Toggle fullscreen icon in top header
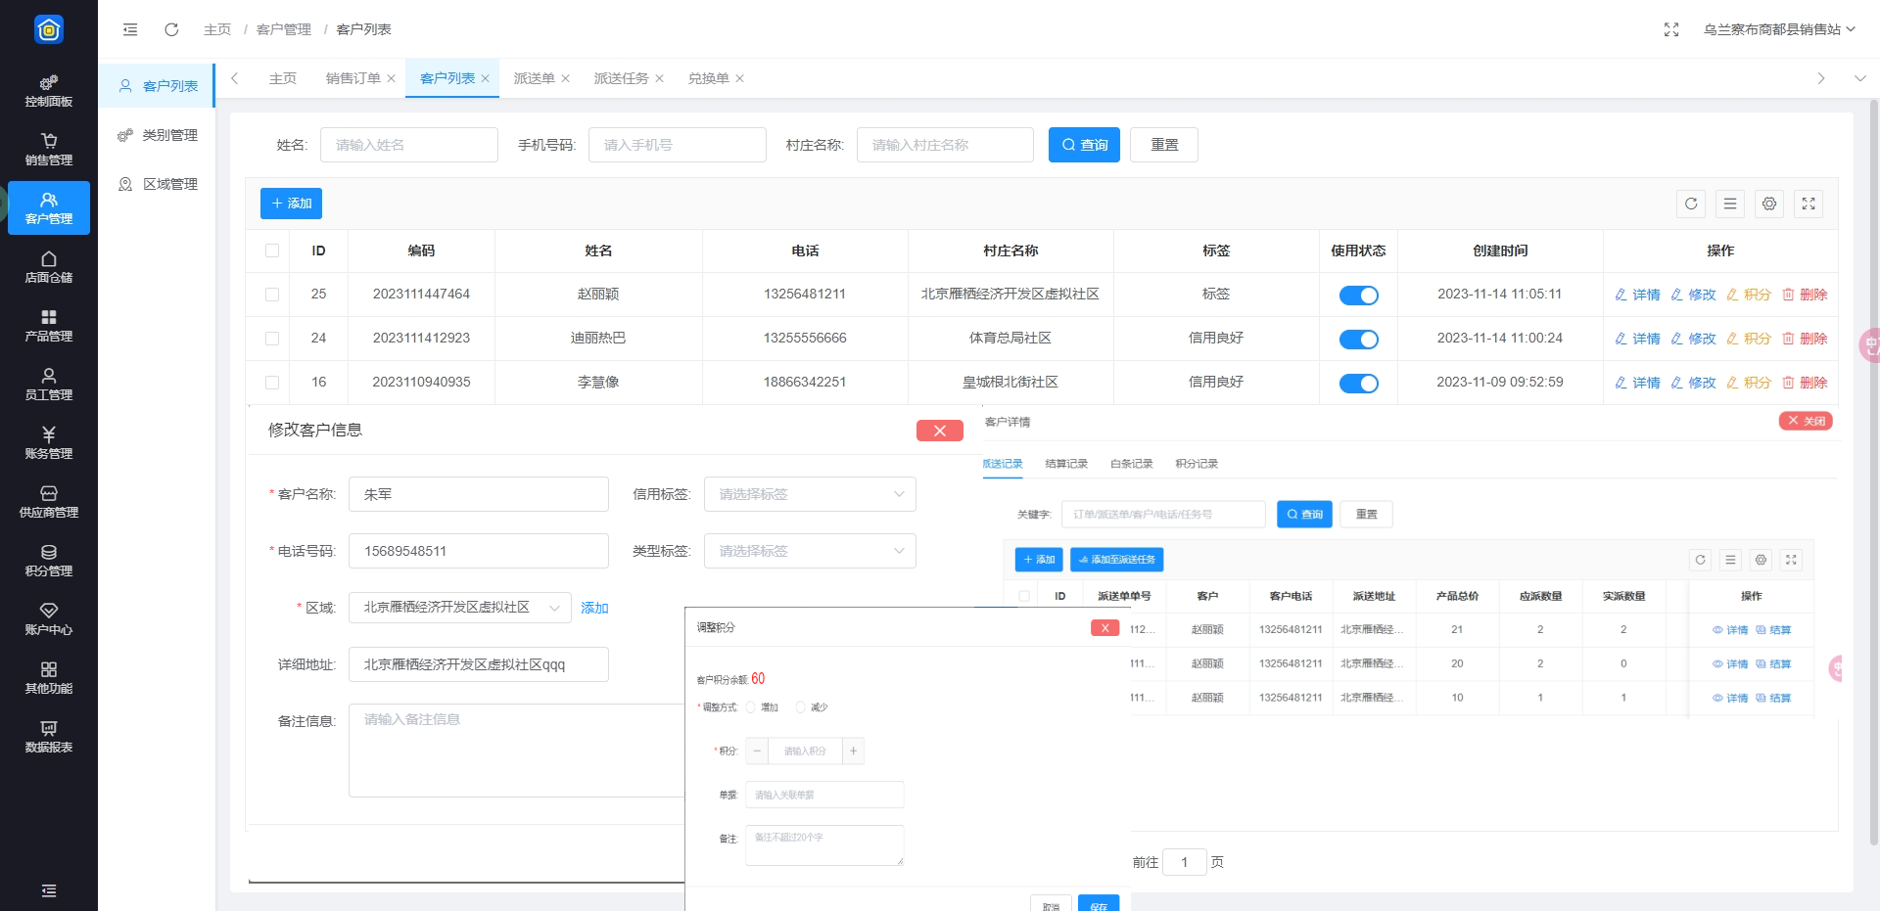 click(1671, 29)
